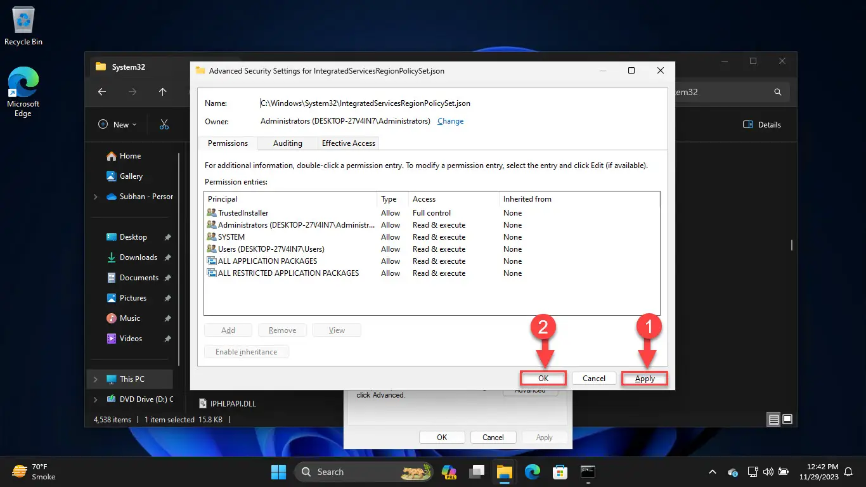The width and height of the screenshot is (866, 487).
Task: Open Copilot preview from the taskbar
Action: tap(449, 472)
